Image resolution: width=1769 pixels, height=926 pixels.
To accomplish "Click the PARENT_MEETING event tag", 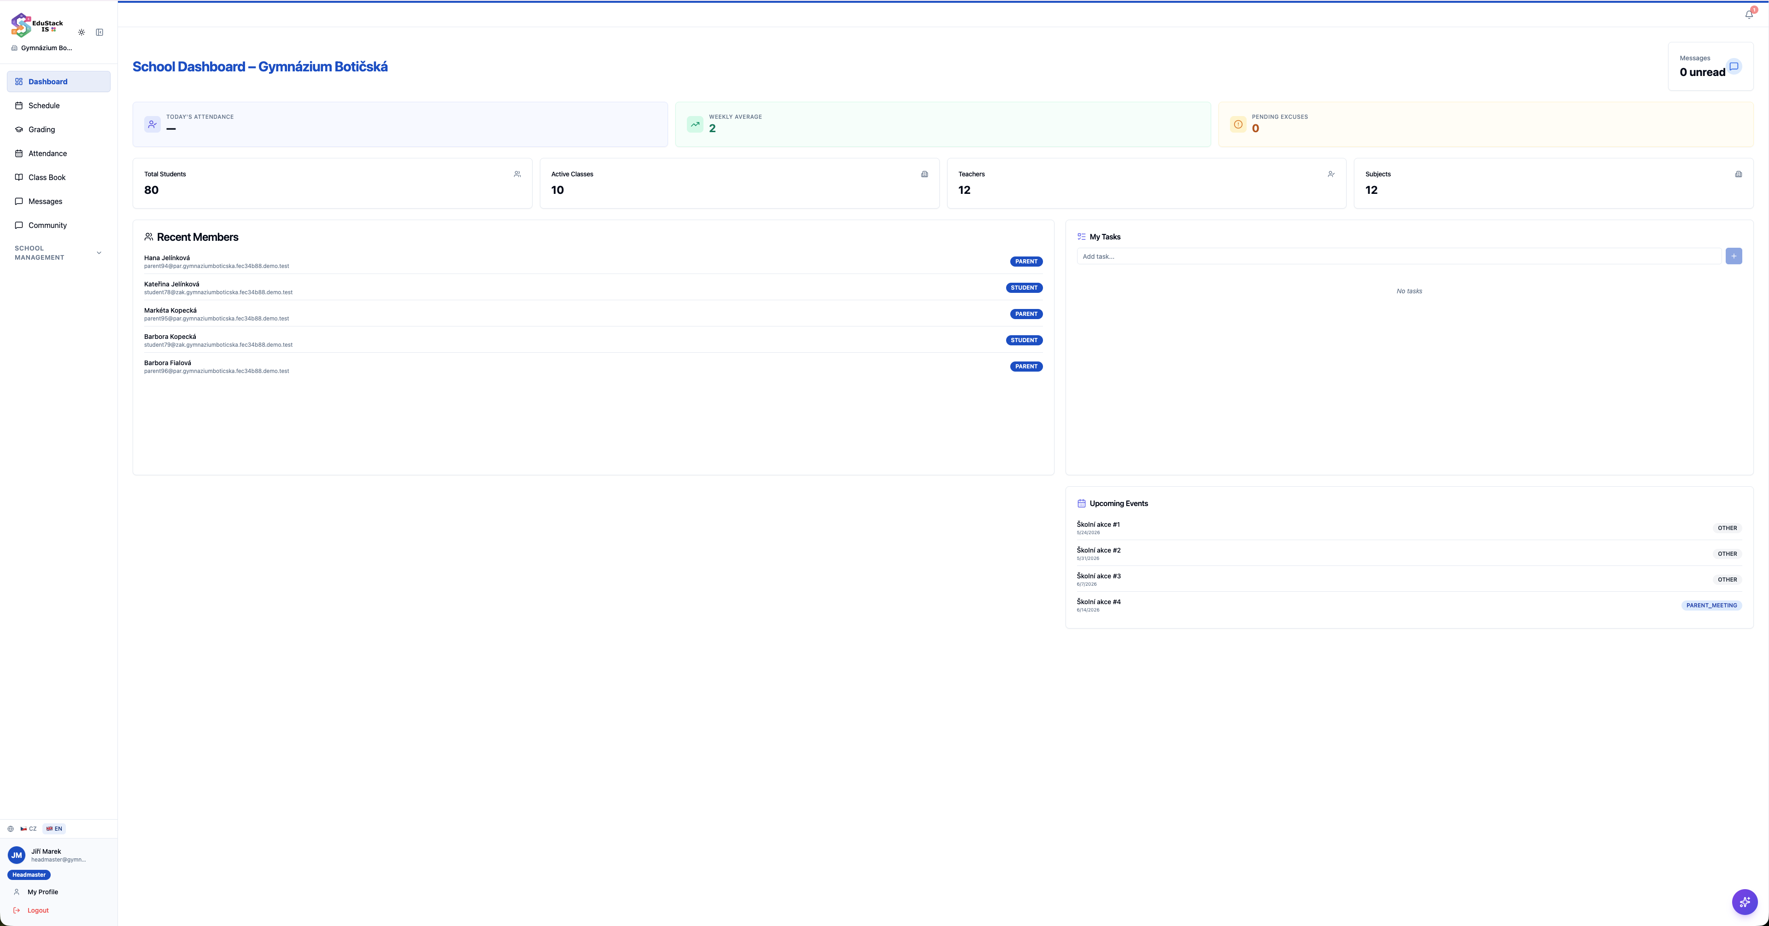I will pyautogui.click(x=1711, y=606).
